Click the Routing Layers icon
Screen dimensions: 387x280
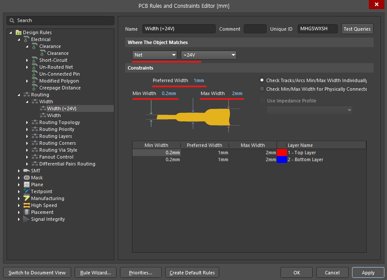pyautogui.click(x=35, y=136)
